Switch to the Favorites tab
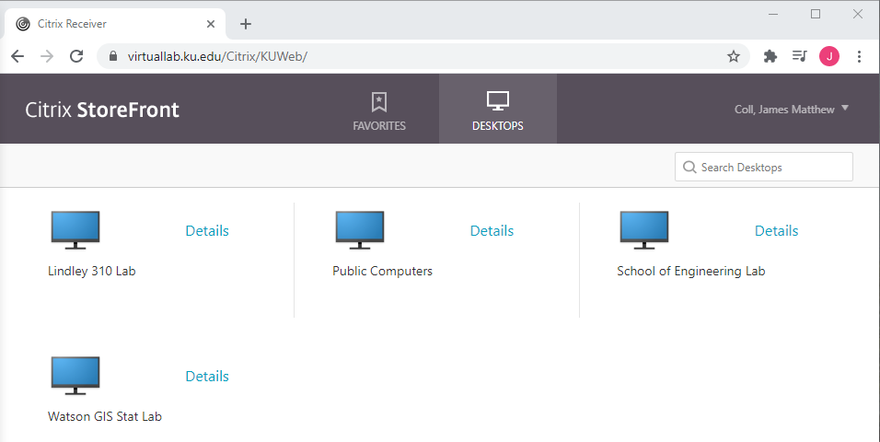 [379, 110]
